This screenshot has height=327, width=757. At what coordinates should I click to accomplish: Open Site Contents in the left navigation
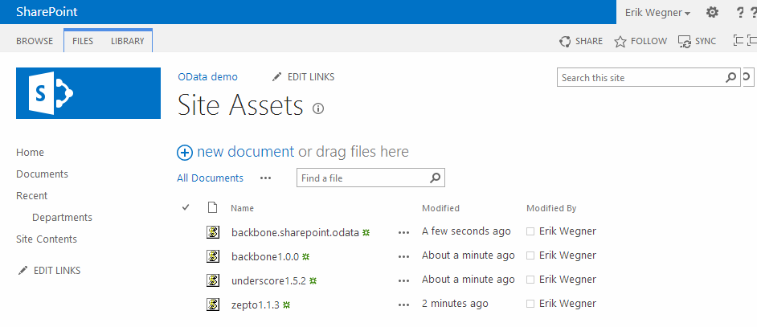click(x=47, y=239)
